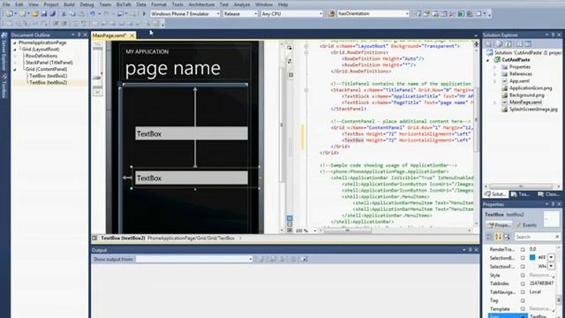
Task: Open the Architecture menu
Action: 201,4
